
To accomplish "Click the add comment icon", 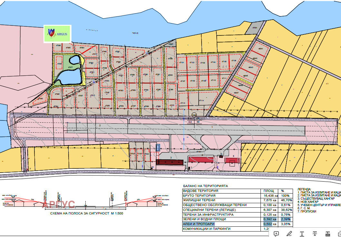I will [x=276, y=233].
